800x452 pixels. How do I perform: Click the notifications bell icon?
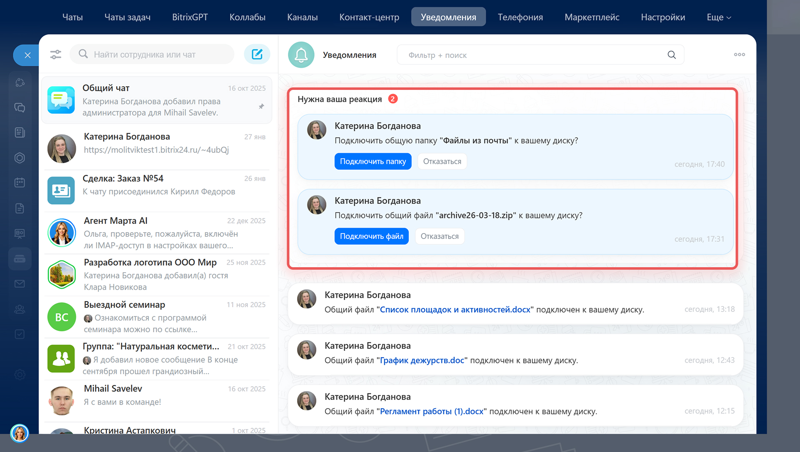[x=301, y=55]
